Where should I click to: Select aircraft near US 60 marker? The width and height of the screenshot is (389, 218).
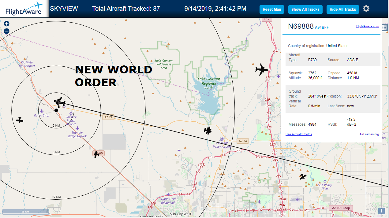point(96,154)
